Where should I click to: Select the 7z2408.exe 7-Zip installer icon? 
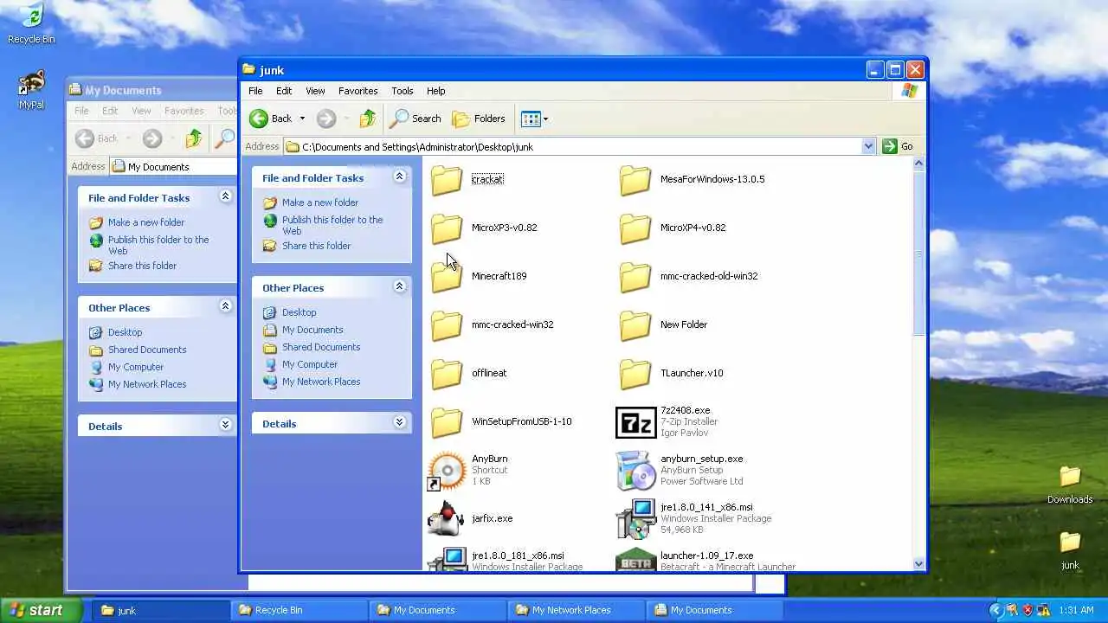click(x=635, y=421)
